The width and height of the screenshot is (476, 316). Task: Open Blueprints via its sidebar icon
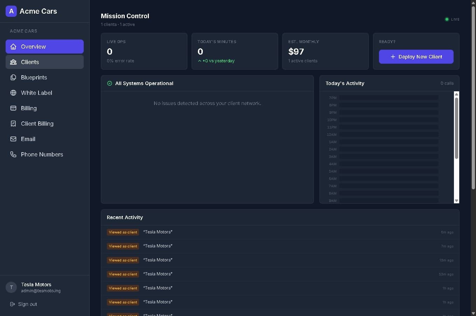point(13,77)
